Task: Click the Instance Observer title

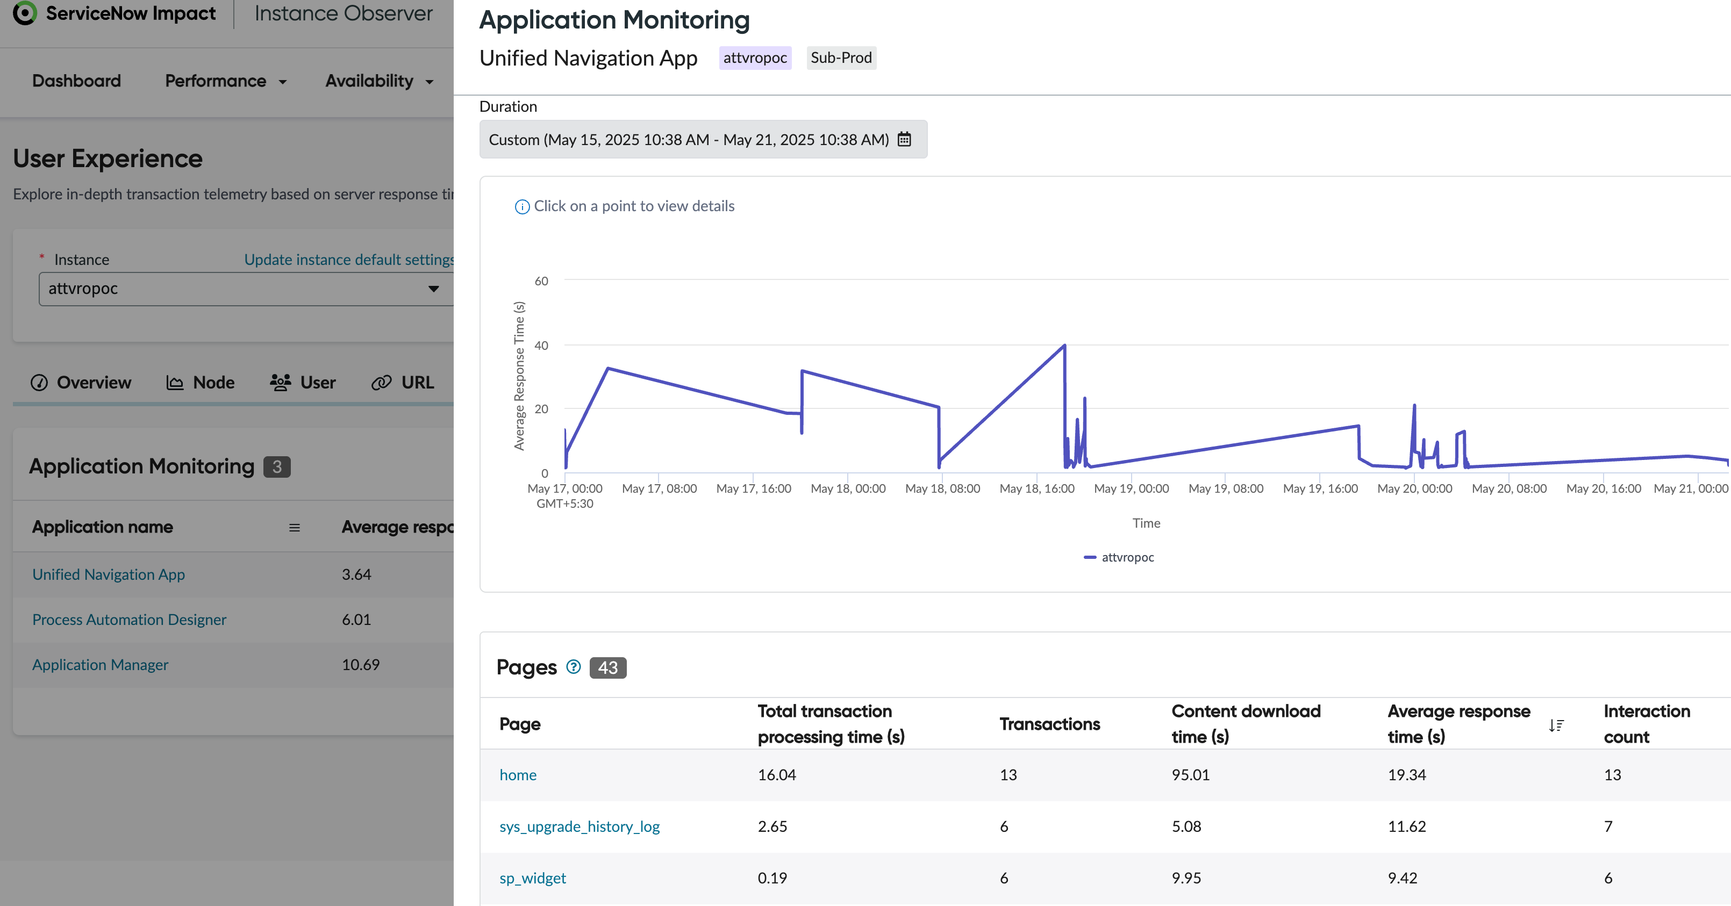Action: point(344,13)
